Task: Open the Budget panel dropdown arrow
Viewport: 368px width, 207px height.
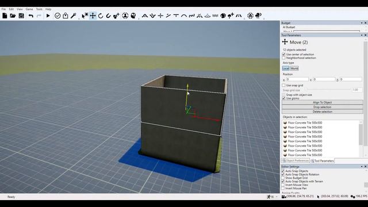Action: 362,23
